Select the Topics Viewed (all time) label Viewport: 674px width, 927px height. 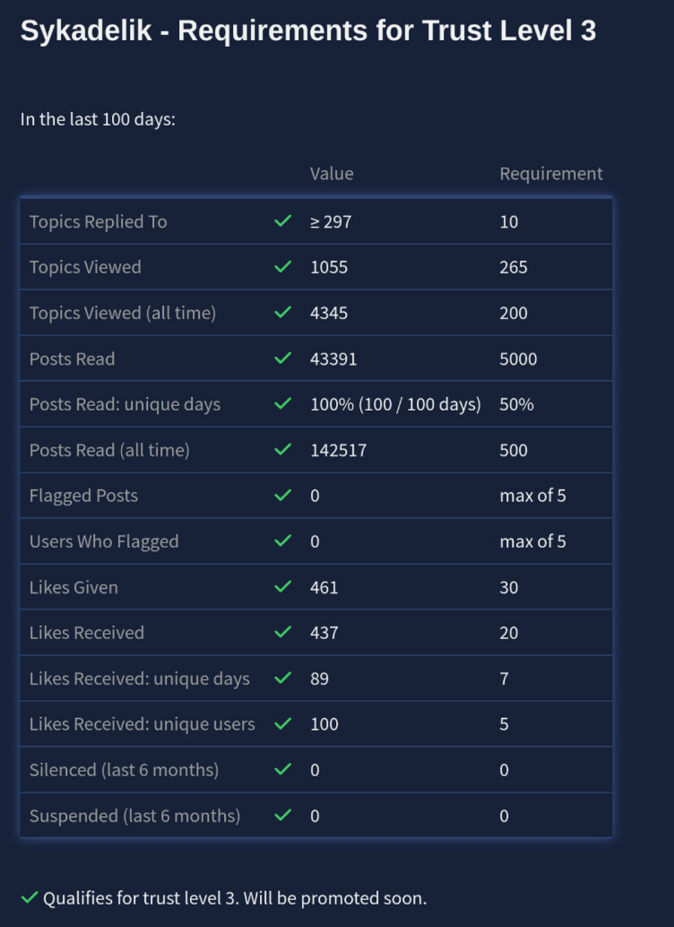click(x=123, y=313)
